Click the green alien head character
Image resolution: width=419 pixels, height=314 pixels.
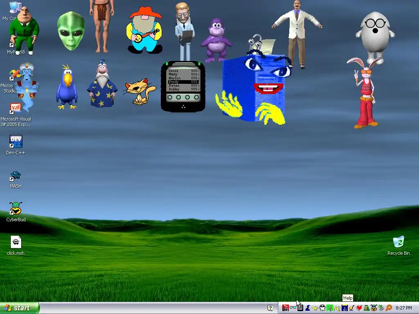[71, 31]
